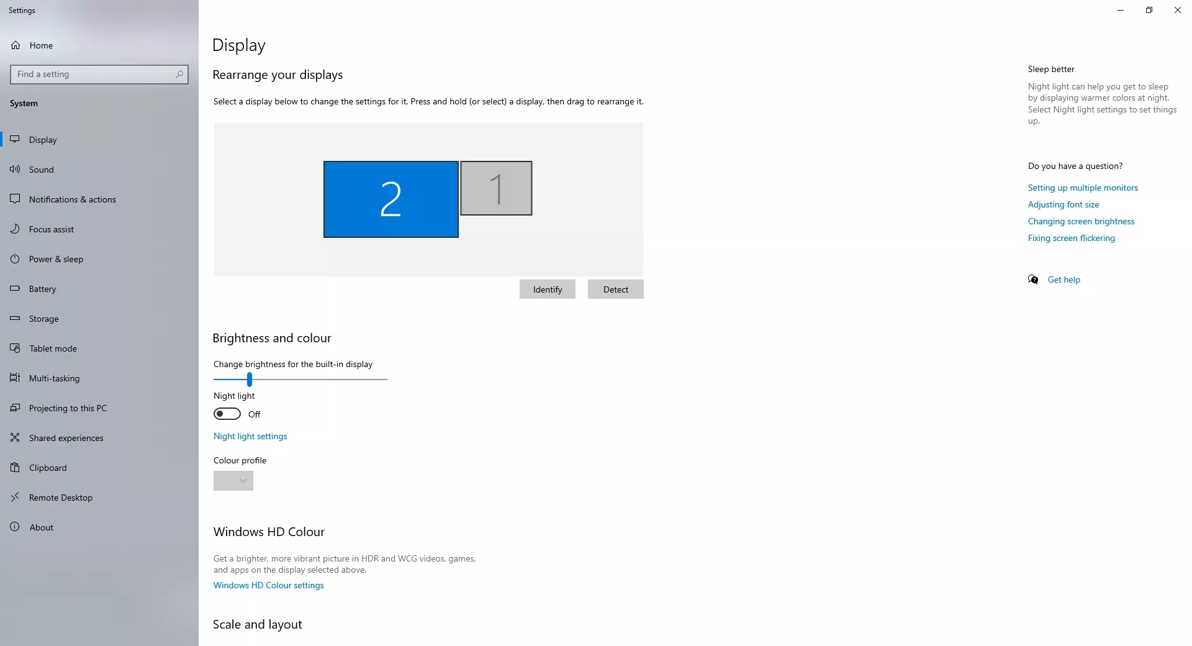The width and height of the screenshot is (1192, 646).
Task: Click the Multi-tasking icon
Action: (x=15, y=378)
